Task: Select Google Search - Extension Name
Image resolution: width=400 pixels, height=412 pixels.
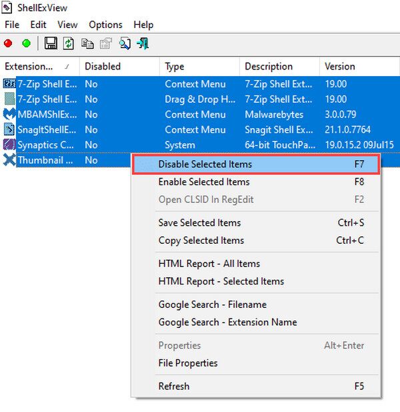Action: tap(256, 322)
